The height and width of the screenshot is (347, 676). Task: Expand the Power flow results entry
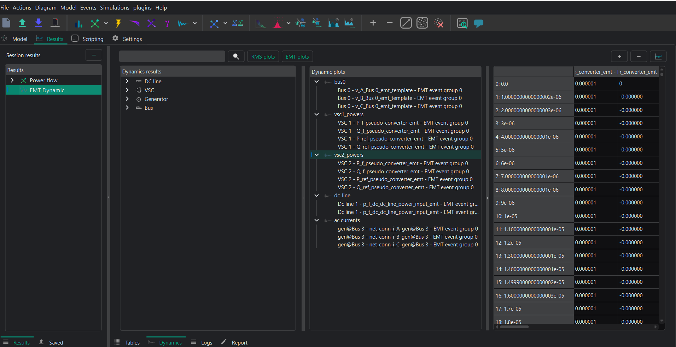pos(12,80)
